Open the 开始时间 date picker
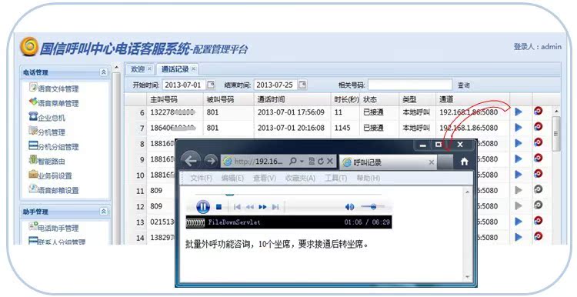 [x=211, y=85]
